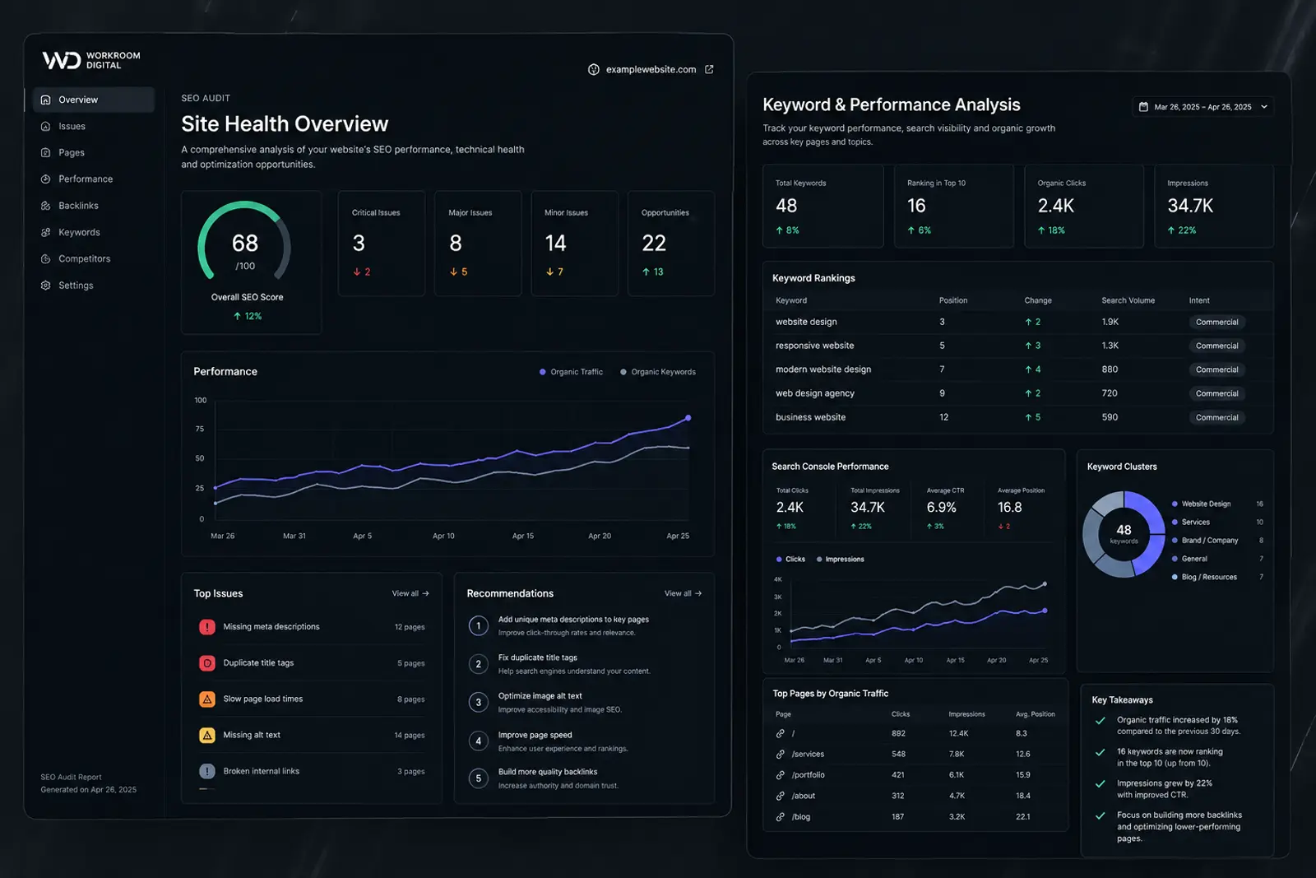Click the calendar icon in date picker
Image resolution: width=1316 pixels, height=878 pixels.
tap(1143, 107)
